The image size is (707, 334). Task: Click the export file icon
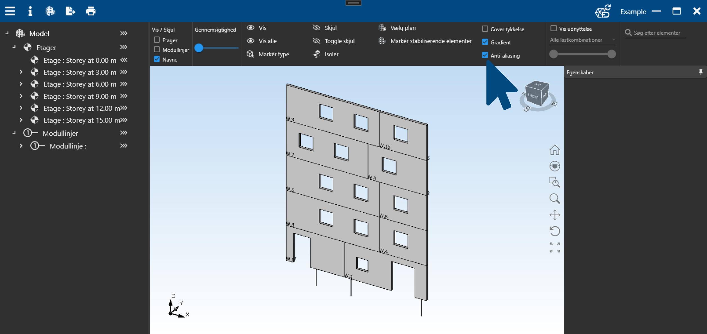coord(70,11)
